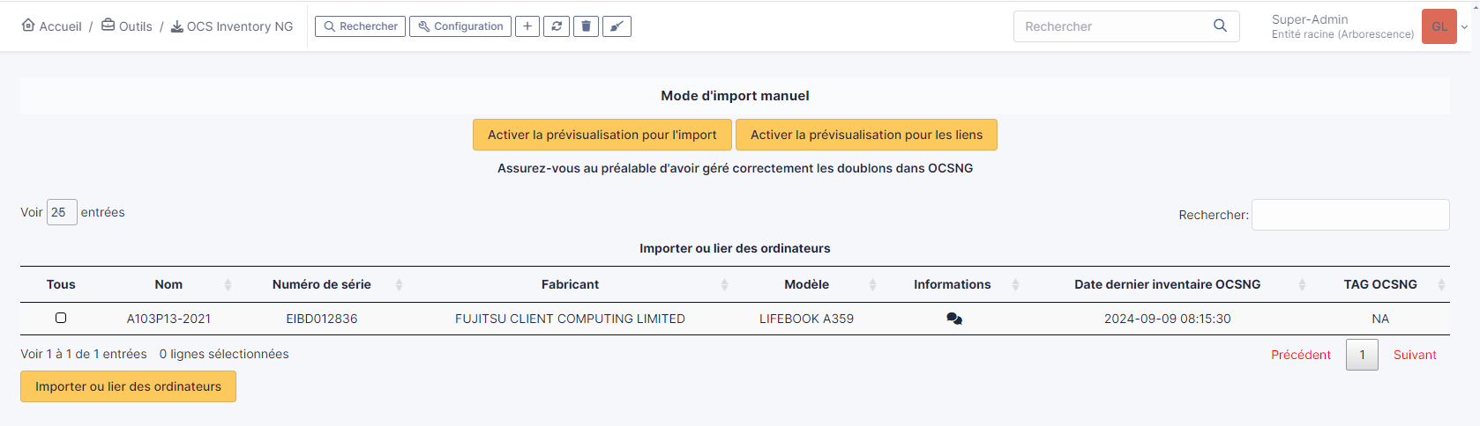Open the Configuration toolbar button
This screenshot has width=1480, height=426.
coord(460,26)
